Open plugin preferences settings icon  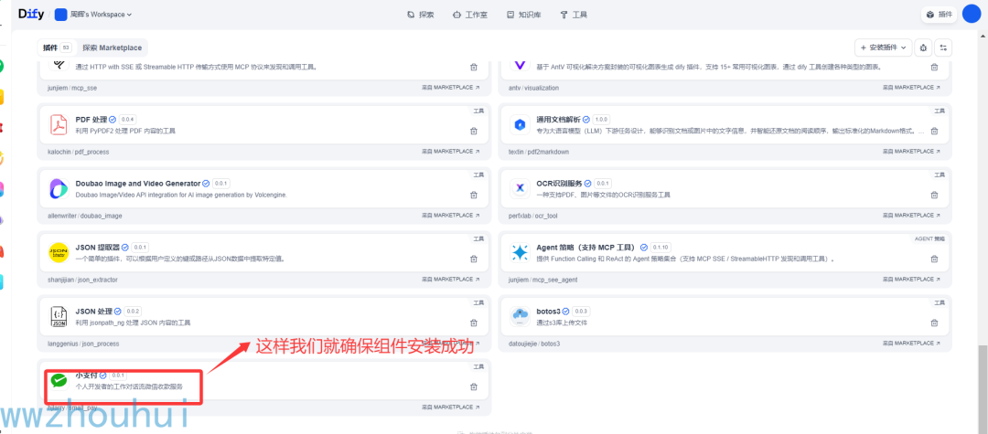[x=944, y=48]
